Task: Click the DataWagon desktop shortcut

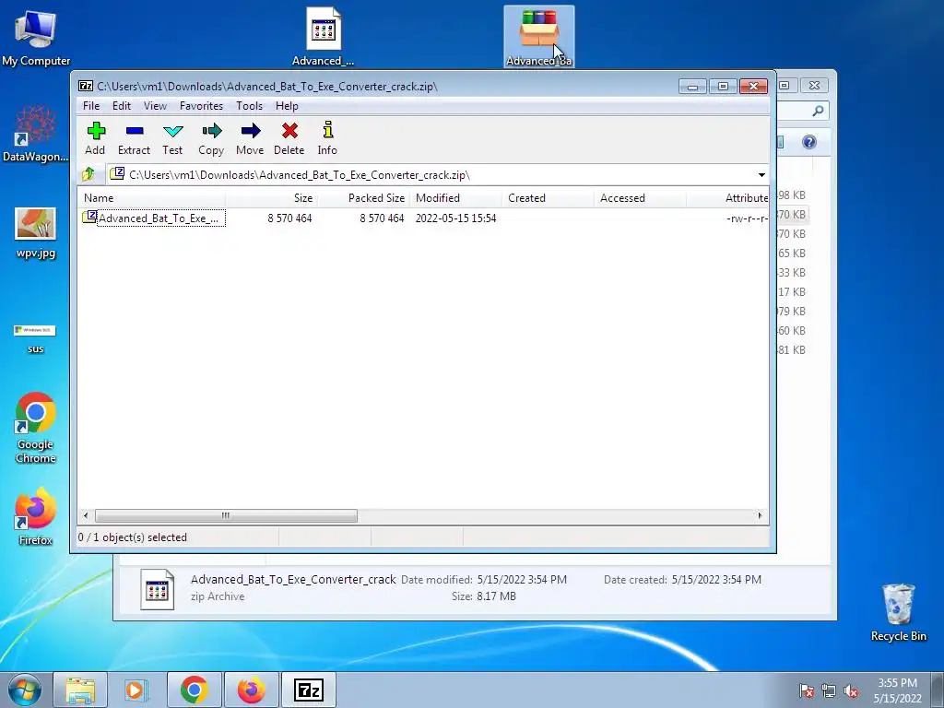Action: point(36,134)
